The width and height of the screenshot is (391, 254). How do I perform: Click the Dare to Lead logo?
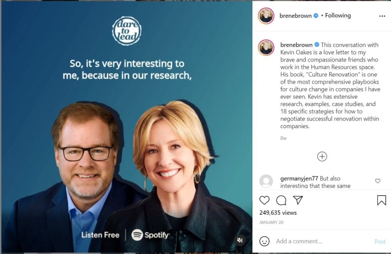coord(127,31)
